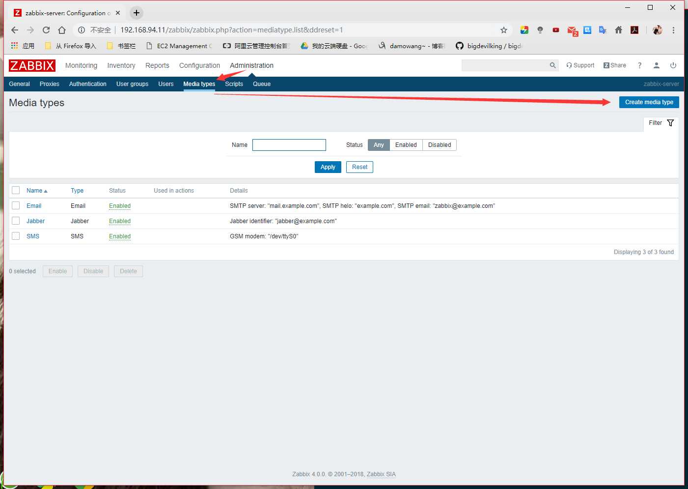This screenshot has width=688, height=489.
Task: Close the zabbix-server browser tab
Action: (118, 13)
